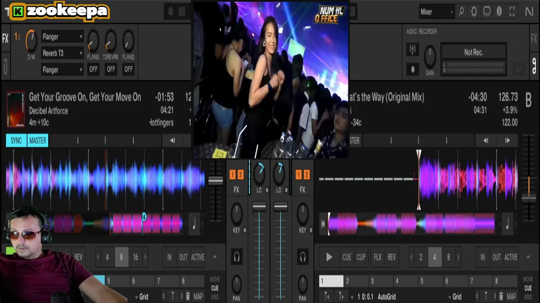This screenshot has width=540, height=303.
Task: Shift deck B loop sizes left
Action: 411,257
